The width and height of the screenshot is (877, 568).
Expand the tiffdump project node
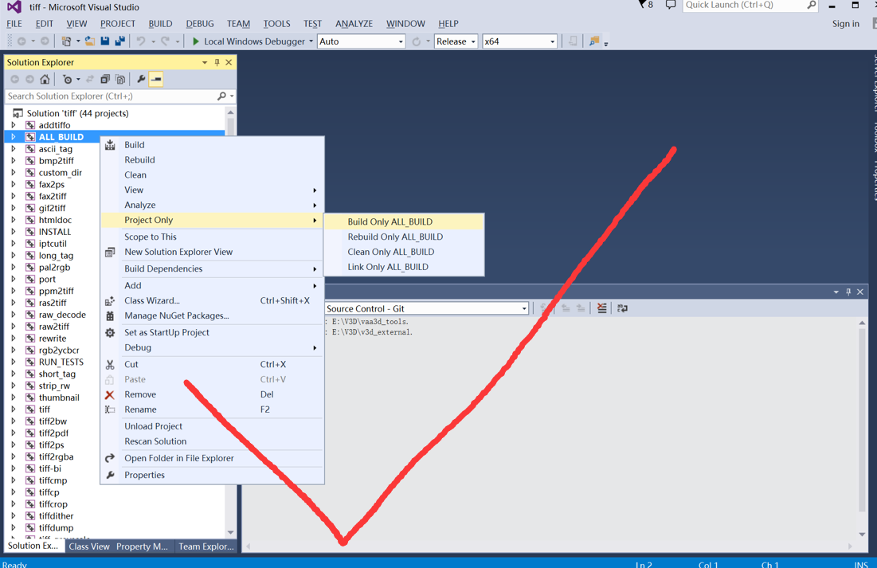pos(14,527)
